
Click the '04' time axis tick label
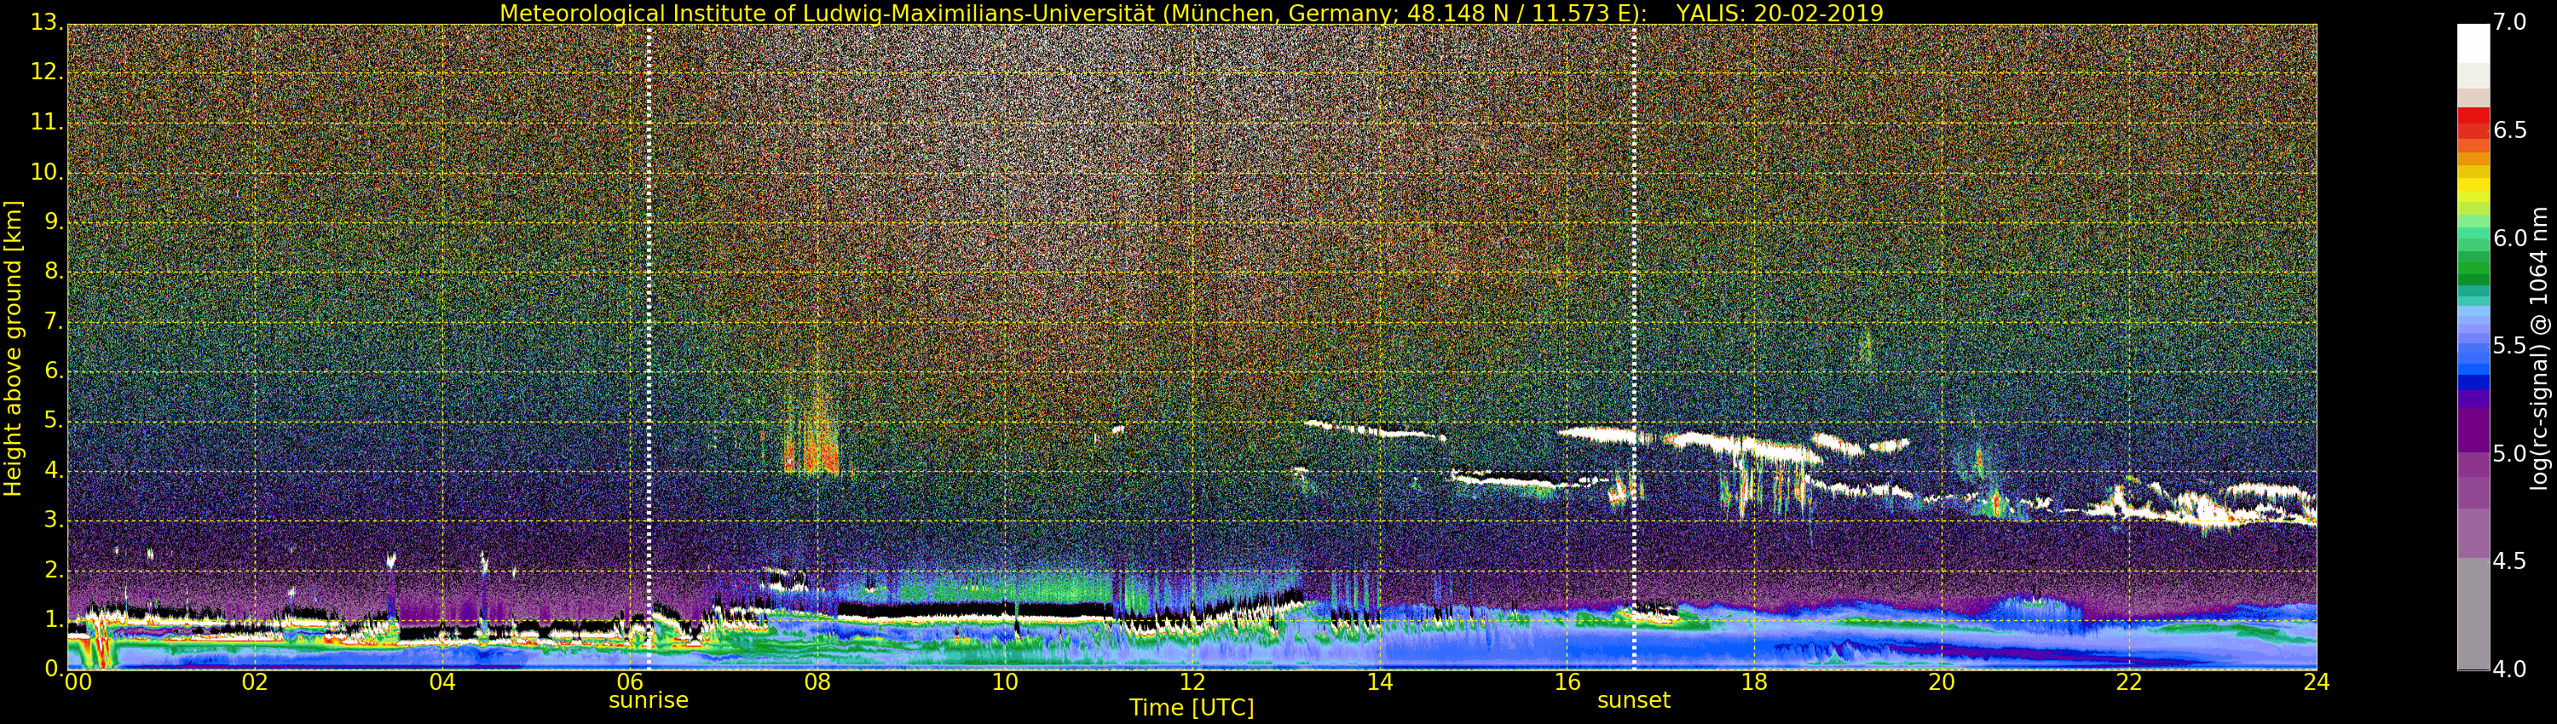point(442,682)
